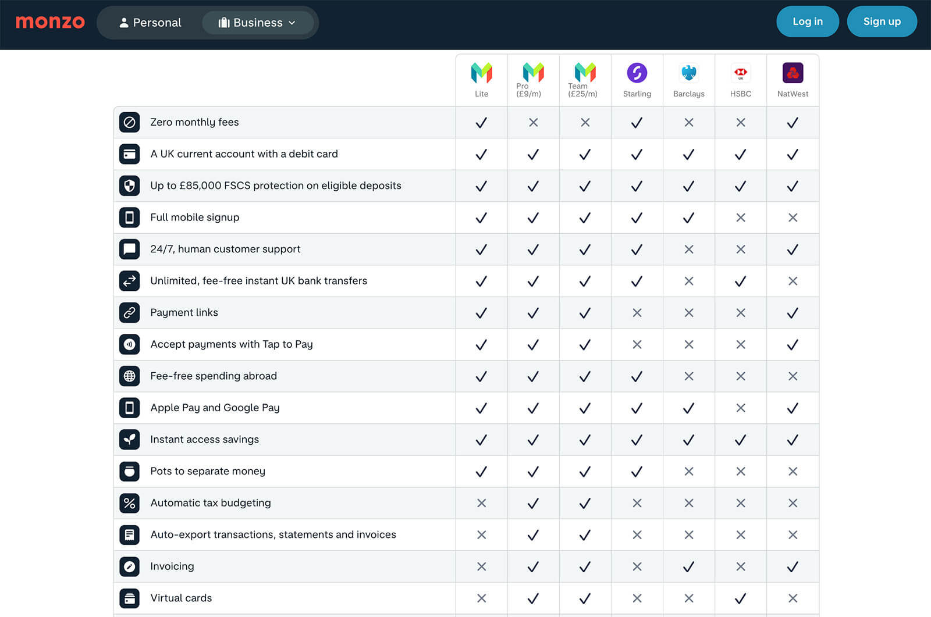
Task: Click the Automatic tax budgeting percent icon
Action: 130,503
